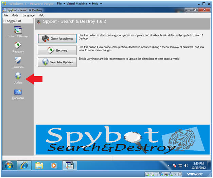Open the Recovery sidebar icon
This screenshot has height=178, width=213.
pos(18,47)
